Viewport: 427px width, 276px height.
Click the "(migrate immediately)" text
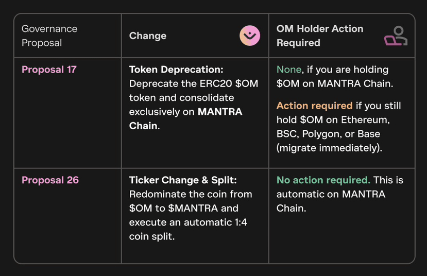pos(328,148)
